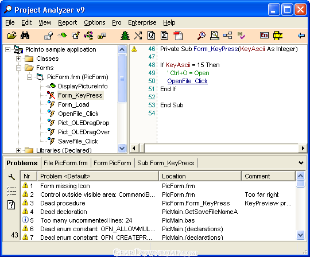Click the checklist icon beside problems list
This screenshot has height=257, width=310.
(11, 191)
